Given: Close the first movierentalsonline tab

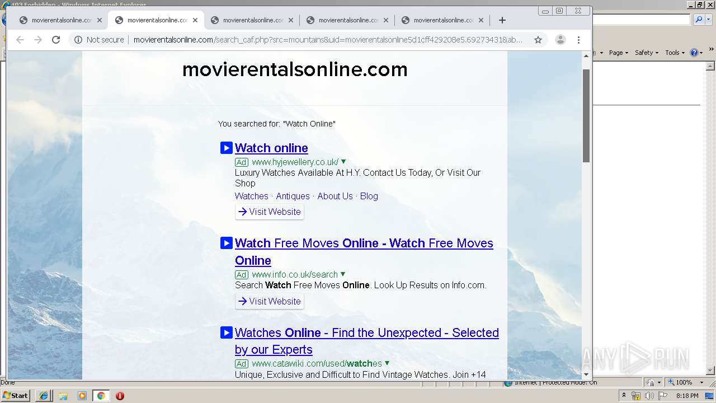Looking at the screenshot, I should click(100, 20).
